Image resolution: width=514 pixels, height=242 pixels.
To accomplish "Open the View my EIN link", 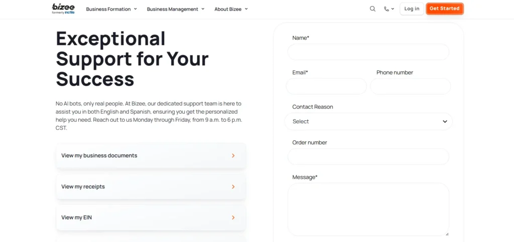I will 76,217.
